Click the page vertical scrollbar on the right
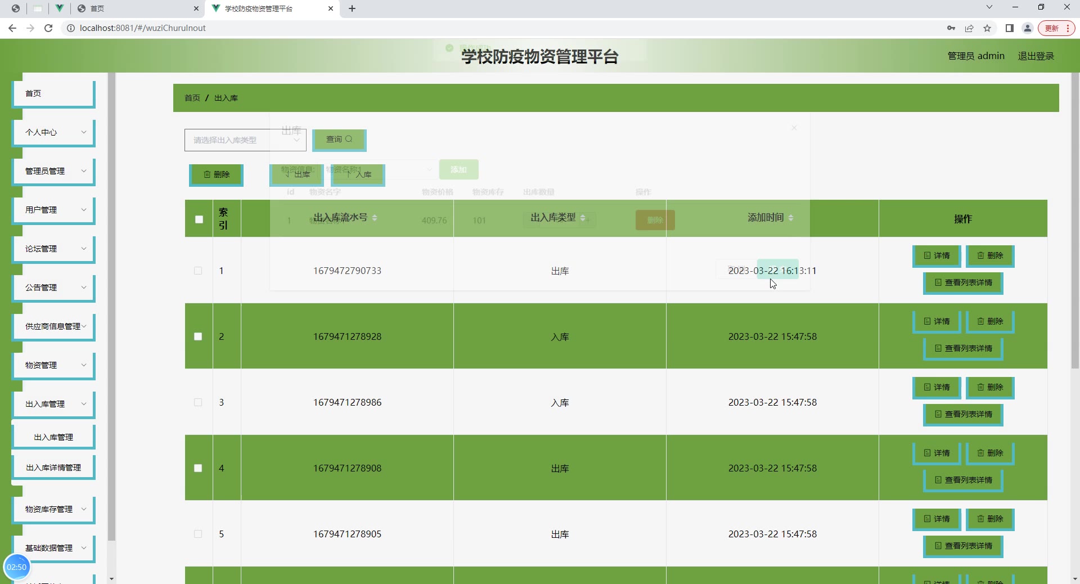1080x584 pixels. pyautogui.click(x=1075, y=221)
